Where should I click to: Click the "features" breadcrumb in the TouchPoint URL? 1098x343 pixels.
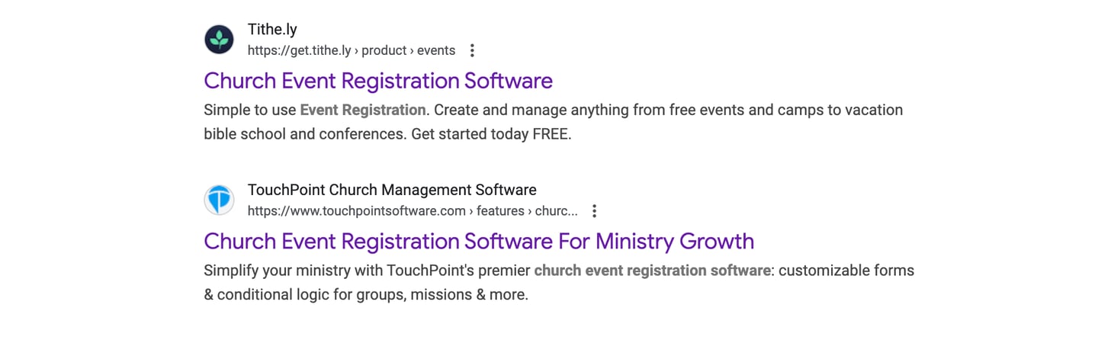[x=500, y=211]
